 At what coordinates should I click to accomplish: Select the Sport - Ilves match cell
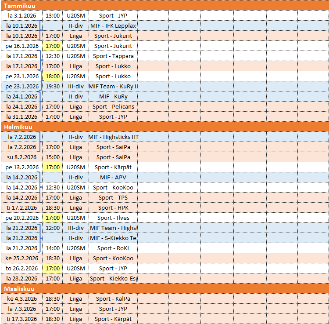[113, 218]
